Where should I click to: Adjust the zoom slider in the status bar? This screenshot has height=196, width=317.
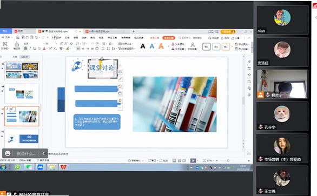228,161
